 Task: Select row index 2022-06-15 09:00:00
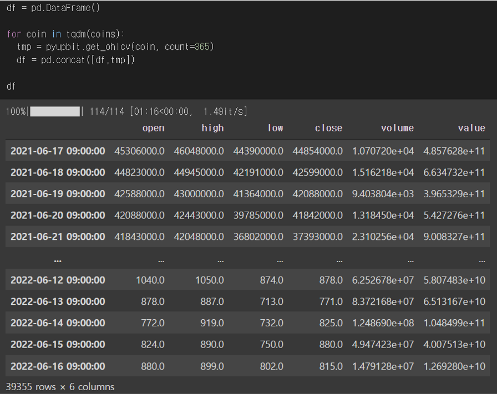pyautogui.click(x=58, y=345)
